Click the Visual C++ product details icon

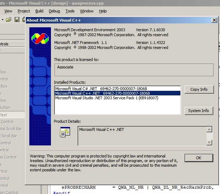(65, 132)
